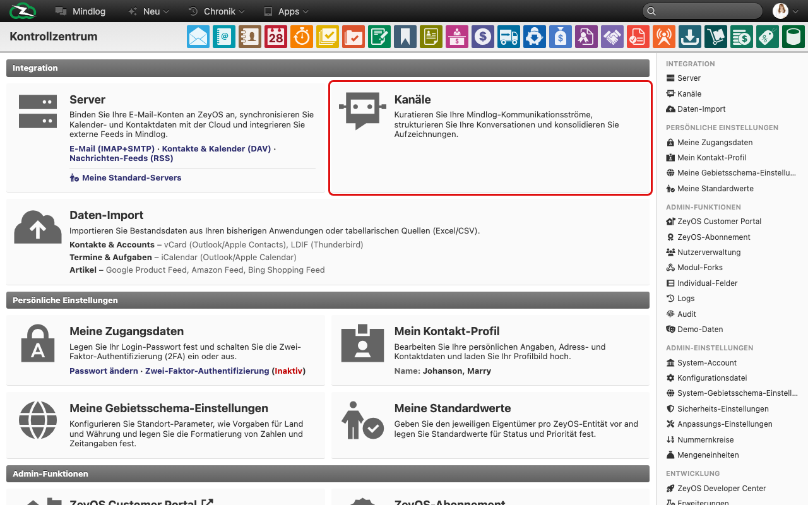Open Logs in the sidebar
This screenshot has width=808, height=505.
tap(680, 299)
